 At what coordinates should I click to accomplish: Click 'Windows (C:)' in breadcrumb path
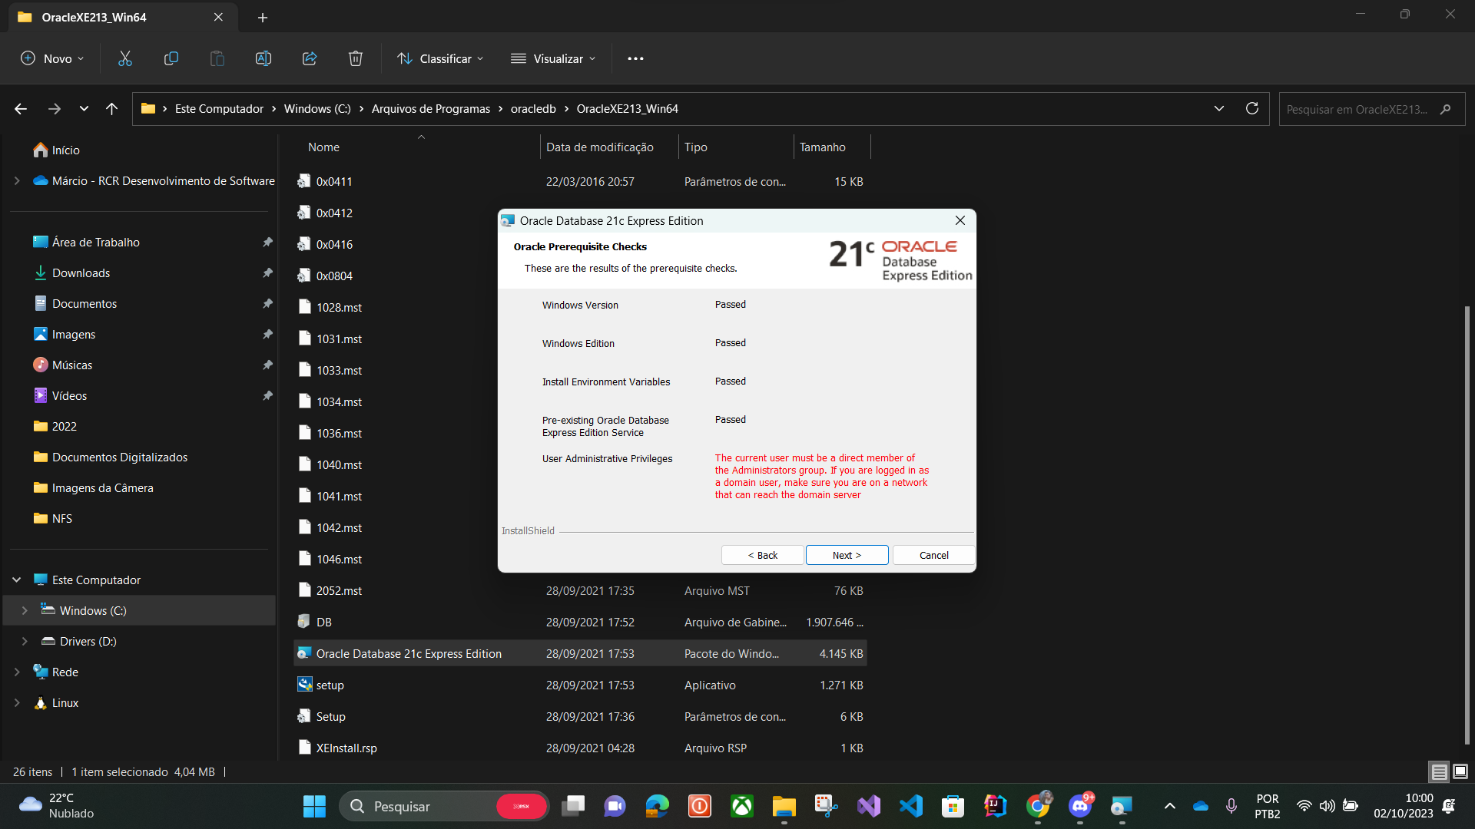(x=317, y=109)
